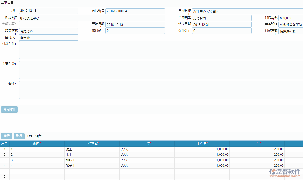The width and height of the screenshot is (303, 180).
Task: Select the 合同名称 field 滨江中心劳务合同
Action: tap(247, 11)
